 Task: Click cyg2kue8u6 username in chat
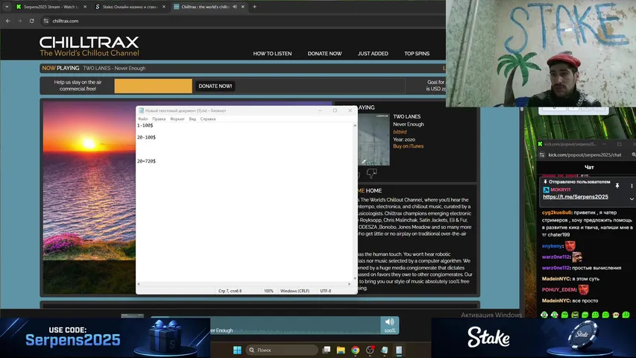click(556, 213)
